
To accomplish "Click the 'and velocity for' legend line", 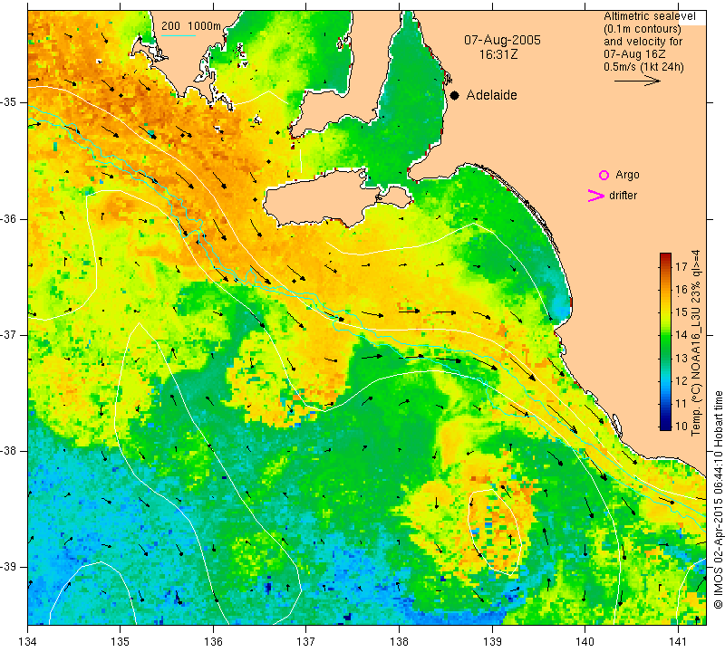I will pos(643,41).
